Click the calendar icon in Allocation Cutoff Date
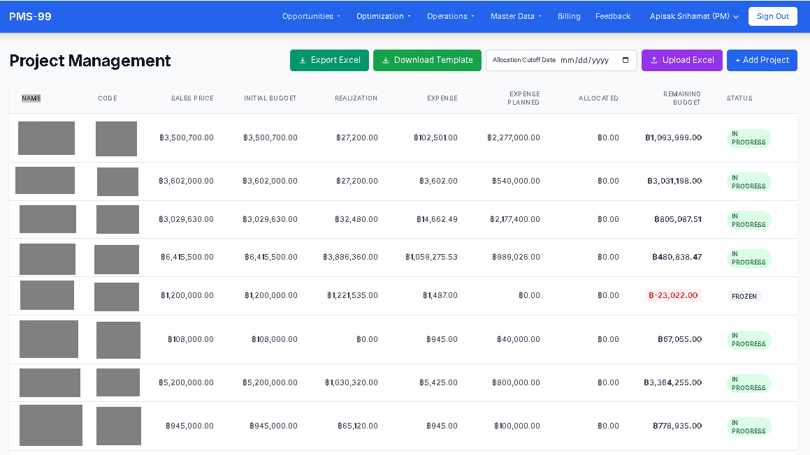This screenshot has width=810, height=455. [625, 60]
